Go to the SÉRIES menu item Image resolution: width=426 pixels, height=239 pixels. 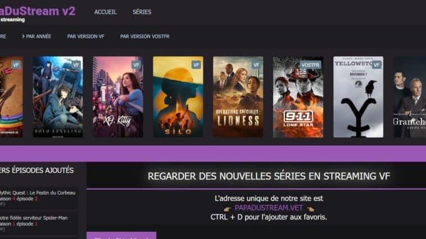142,12
